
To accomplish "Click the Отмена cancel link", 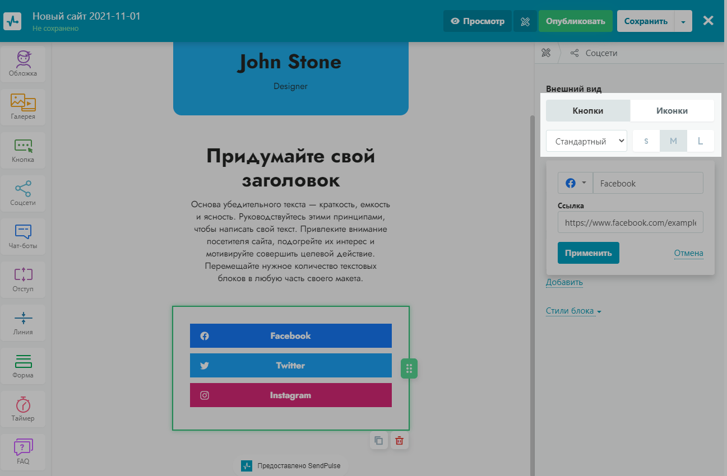I will (x=689, y=253).
